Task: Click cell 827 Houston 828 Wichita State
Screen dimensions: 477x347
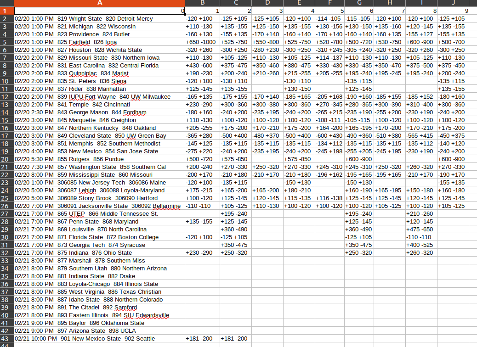Action: pyautogui.click(x=99, y=50)
